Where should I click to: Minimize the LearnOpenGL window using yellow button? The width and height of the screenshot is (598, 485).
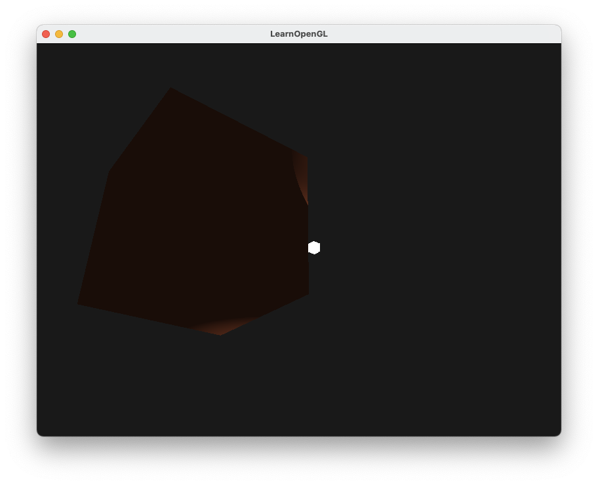pyautogui.click(x=59, y=34)
